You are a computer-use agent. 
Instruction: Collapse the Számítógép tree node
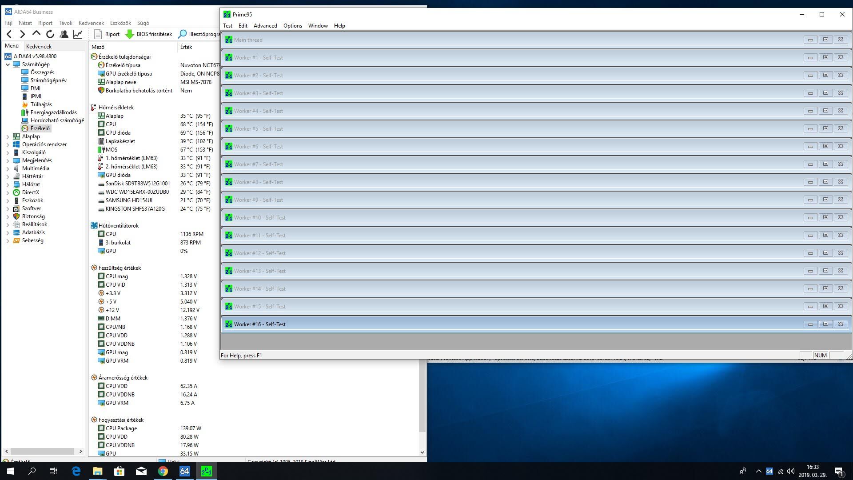[x=8, y=64]
